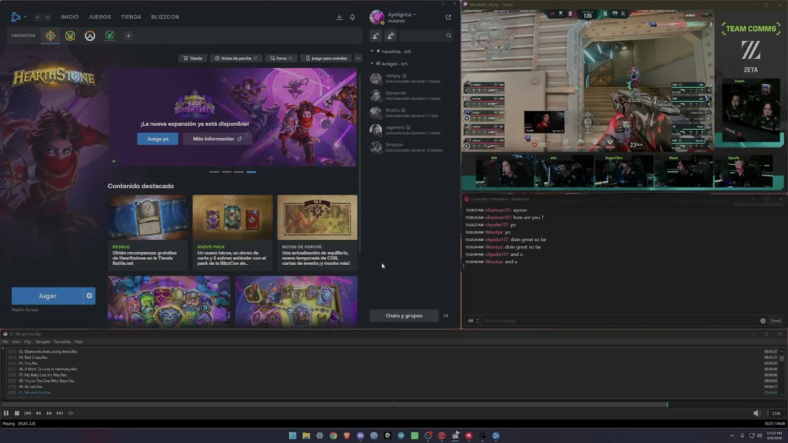The image size is (788, 443).
Task: Click the music player seek bar
Action: 394,404
